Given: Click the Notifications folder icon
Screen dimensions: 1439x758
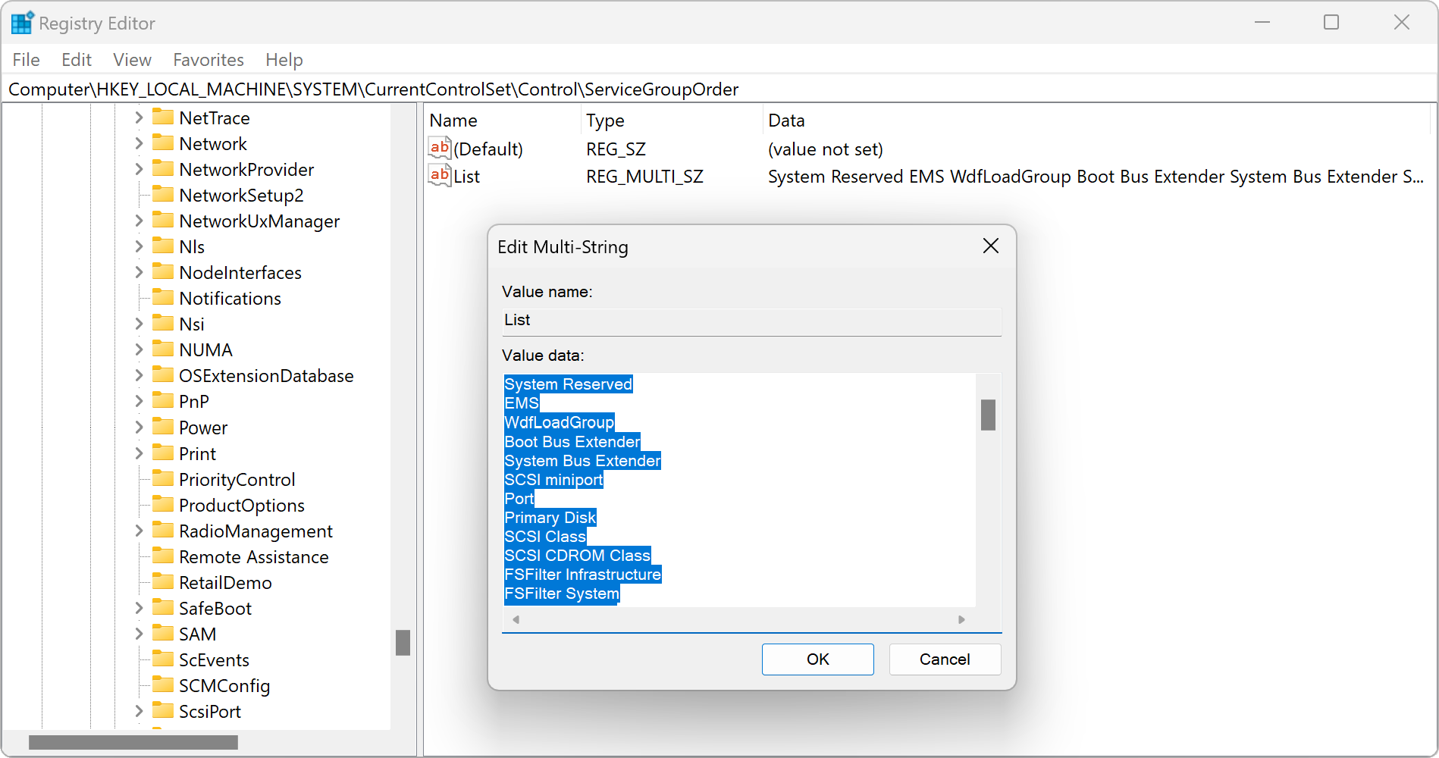Looking at the screenshot, I should 162,298.
